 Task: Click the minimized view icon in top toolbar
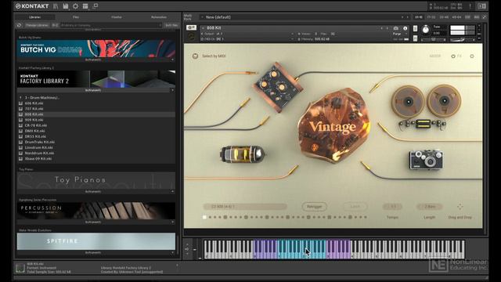(96, 6)
